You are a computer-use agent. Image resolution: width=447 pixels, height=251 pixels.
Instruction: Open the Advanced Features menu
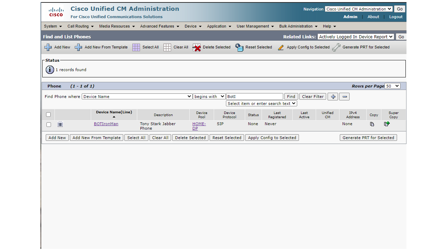coord(160,26)
